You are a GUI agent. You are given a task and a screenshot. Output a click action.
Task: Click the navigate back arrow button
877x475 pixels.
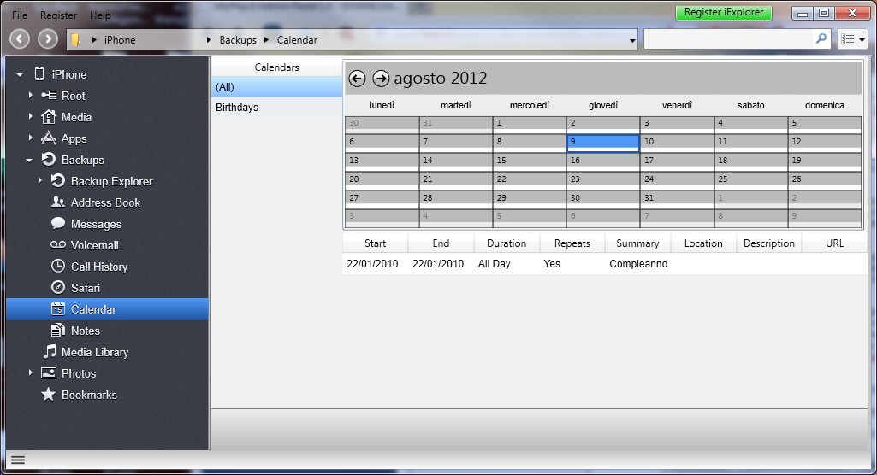[x=20, y=39]
